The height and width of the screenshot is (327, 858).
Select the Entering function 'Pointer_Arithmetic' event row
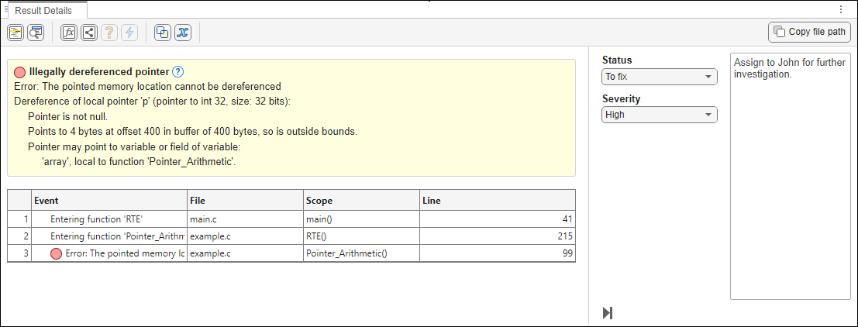[x=109, y=236]
